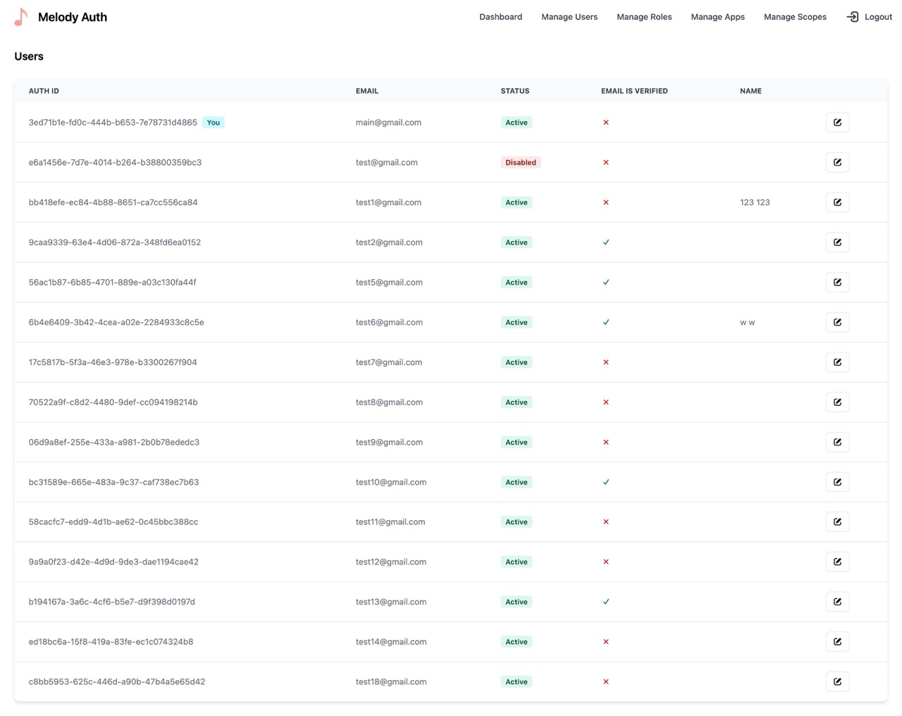This screenshot has width=902, height=716.
Task: Click the name cell '123 123'
Action: [x=755, y=202]
